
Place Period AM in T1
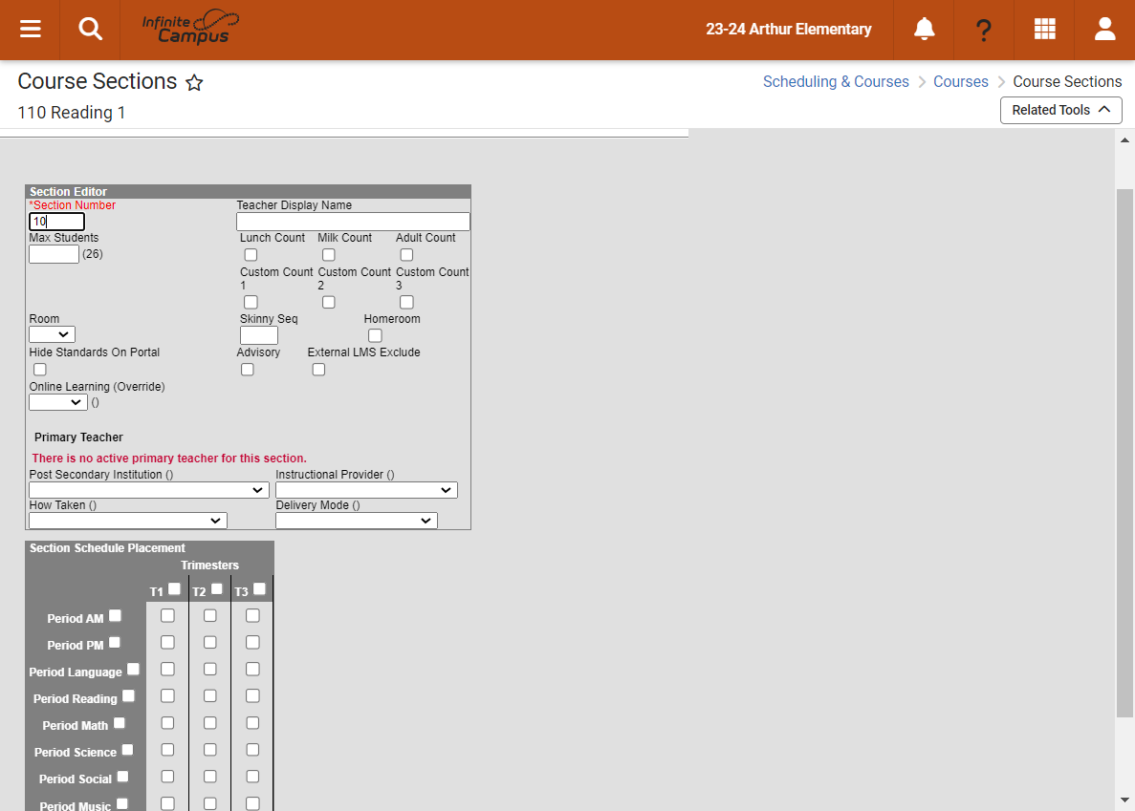pos(167,616)
